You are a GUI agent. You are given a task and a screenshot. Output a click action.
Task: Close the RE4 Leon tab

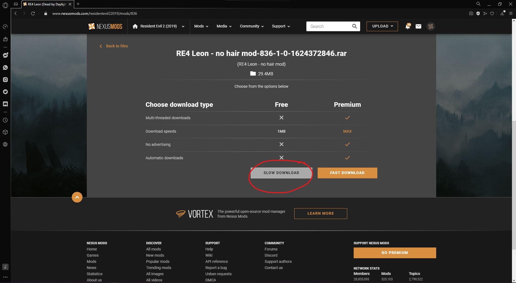[70, 4]
